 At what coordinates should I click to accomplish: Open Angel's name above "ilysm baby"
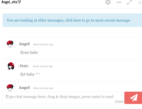24,44
